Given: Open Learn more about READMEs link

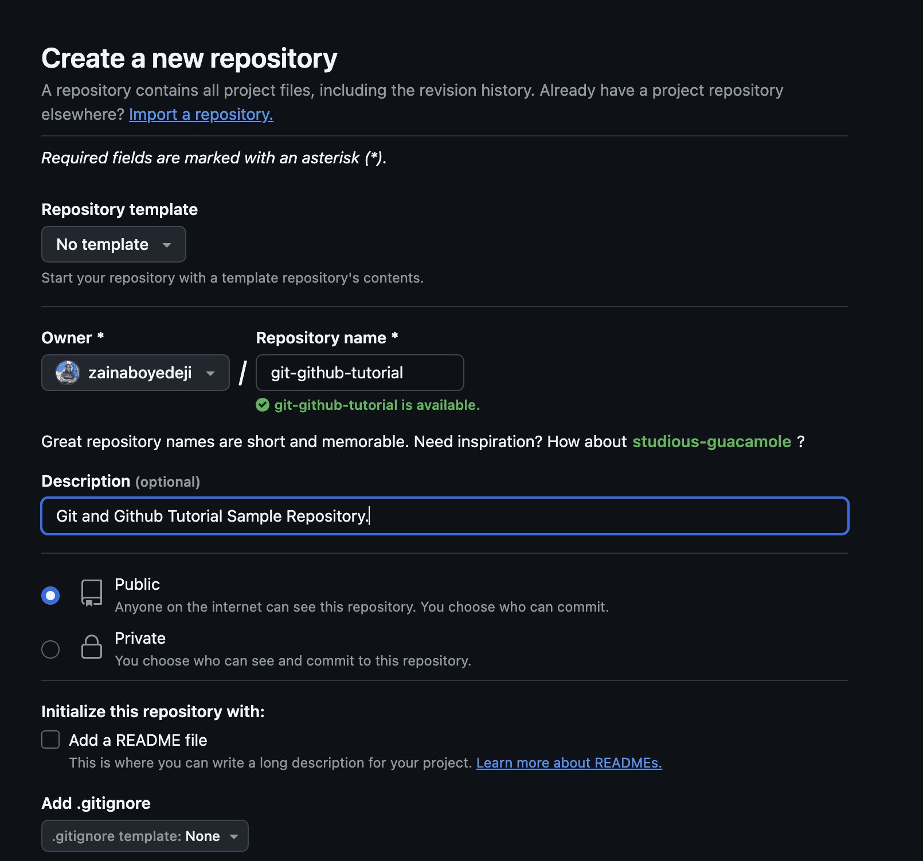Looking at the screenshot, I should [x=569, y=763].
